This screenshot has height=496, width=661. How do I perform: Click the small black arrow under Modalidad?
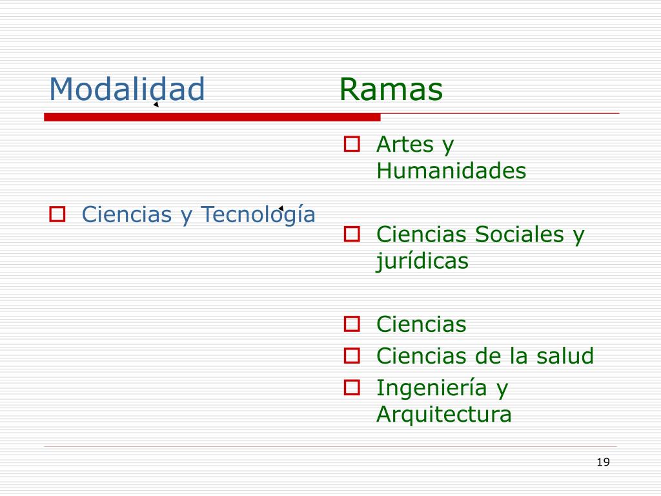pyautogui.click(x=156, y=104)
